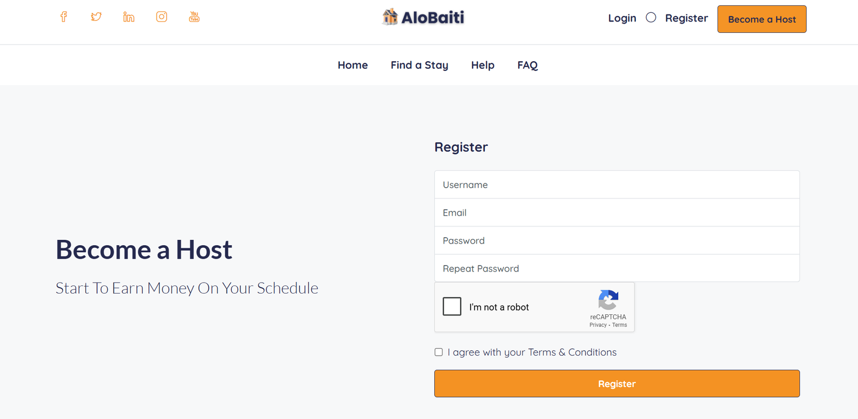858x419 pixels.
Task: Click the reCAPTCHA logo icon
Action: 608,300
